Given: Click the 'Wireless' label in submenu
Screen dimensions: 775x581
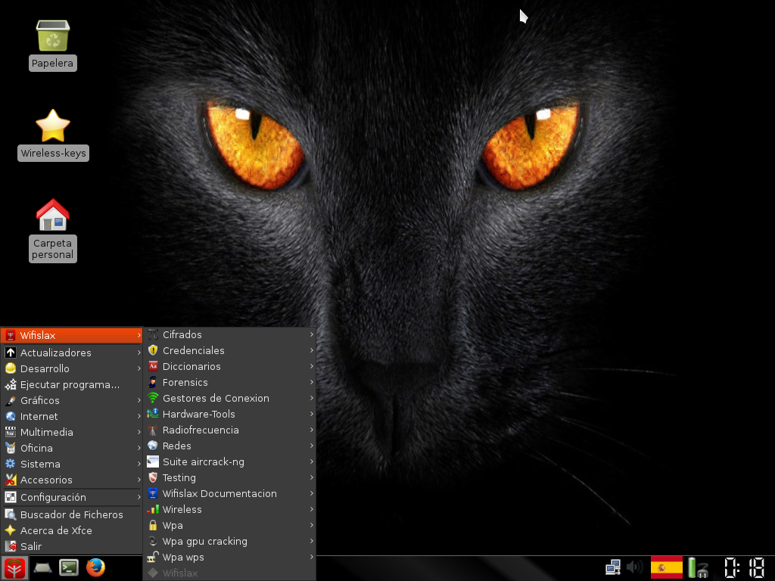Looking at the screenshot, I should (182, 509).
